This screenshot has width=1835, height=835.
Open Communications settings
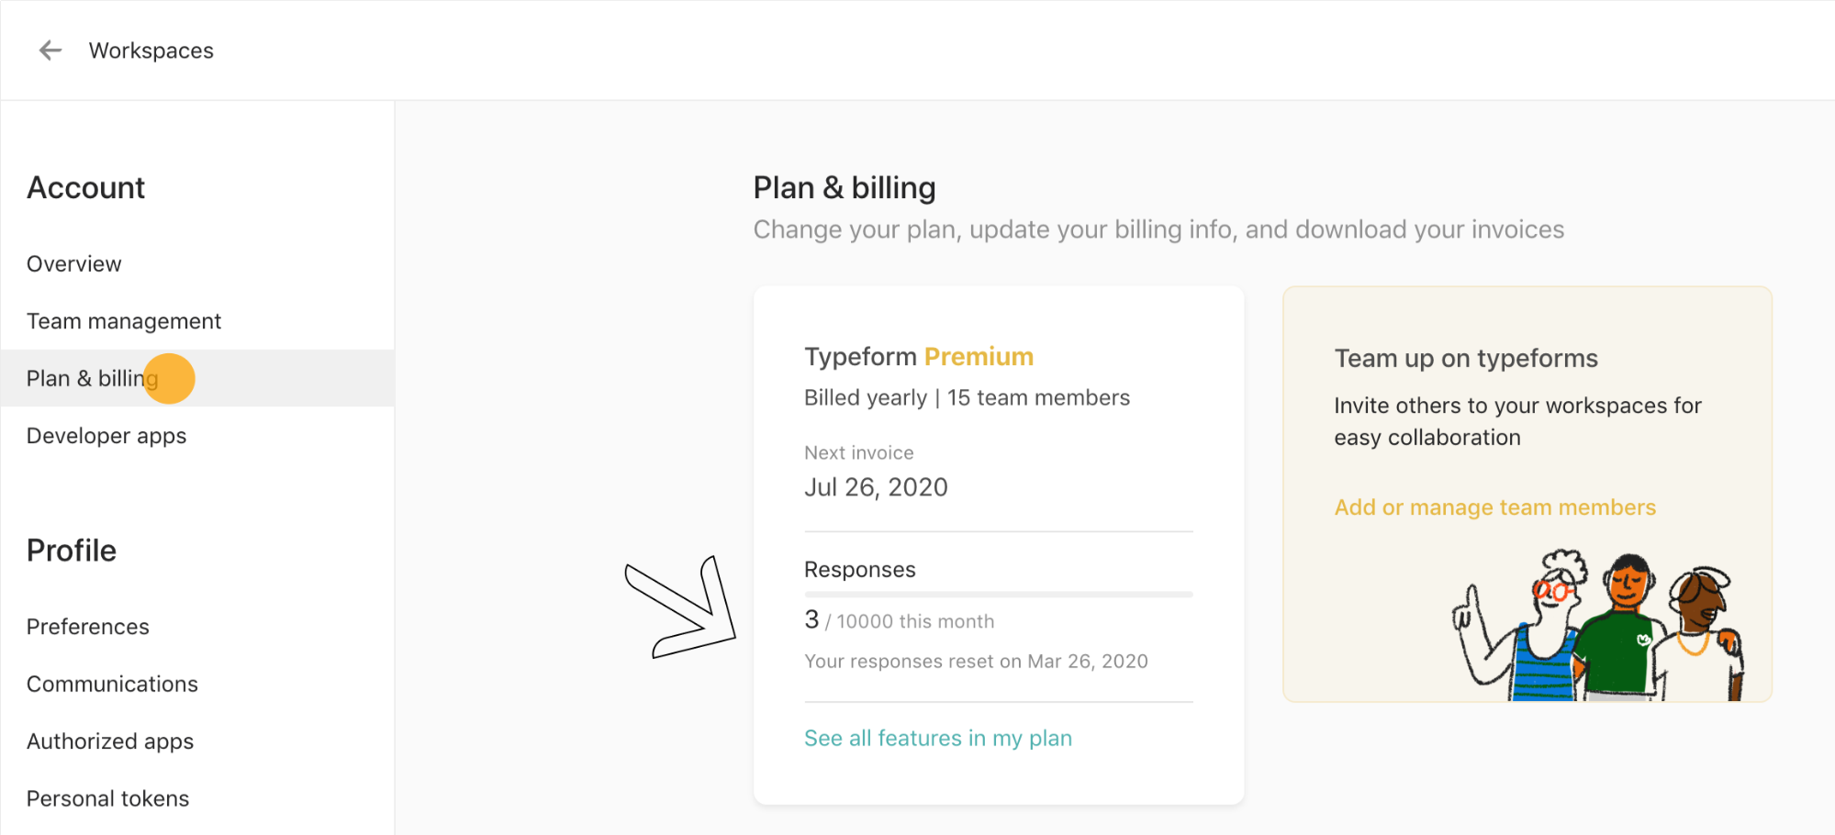pyautogui.click(x=112, y=684)
